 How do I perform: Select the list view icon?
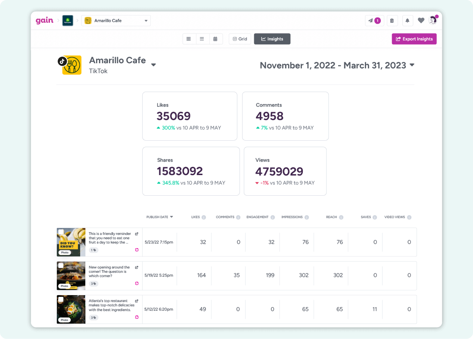click(x=202, y=39)
